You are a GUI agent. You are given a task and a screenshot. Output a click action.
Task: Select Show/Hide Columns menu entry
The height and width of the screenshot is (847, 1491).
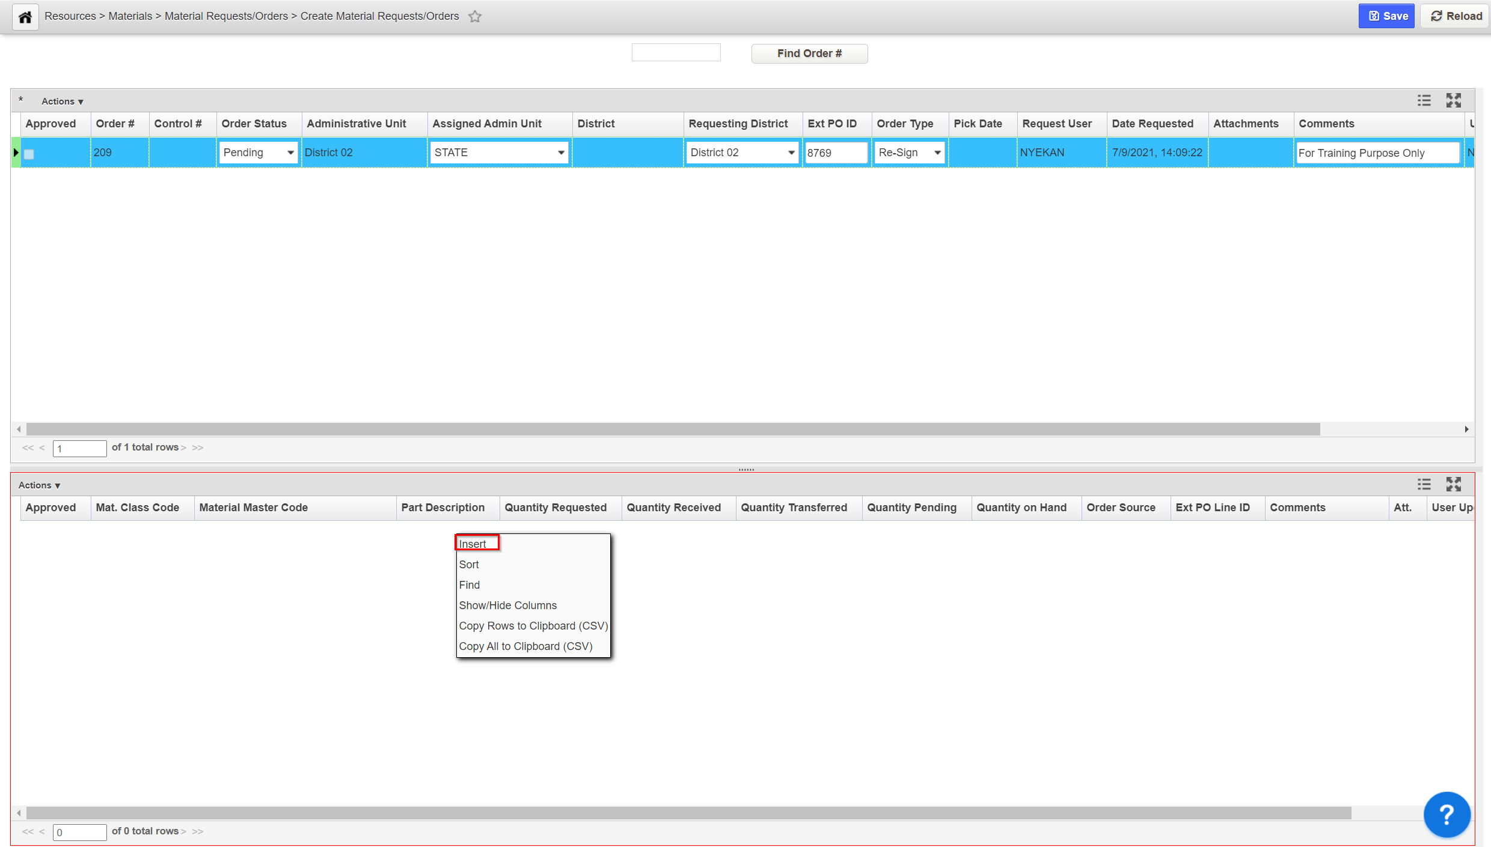(507, 606)
